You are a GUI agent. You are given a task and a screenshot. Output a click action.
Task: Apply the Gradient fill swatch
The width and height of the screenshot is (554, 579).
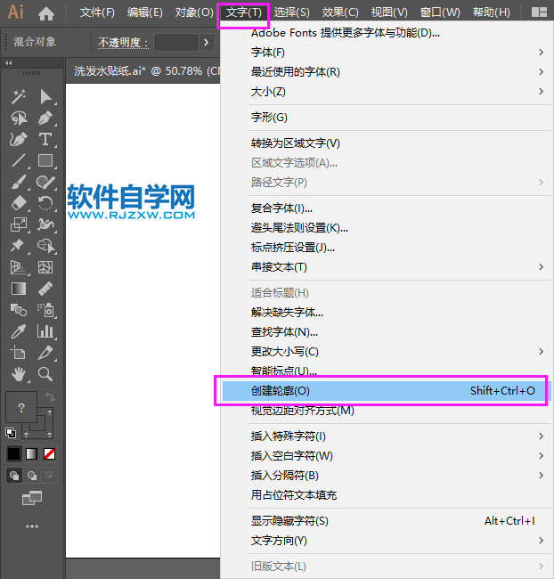click(x=32, y=453)
